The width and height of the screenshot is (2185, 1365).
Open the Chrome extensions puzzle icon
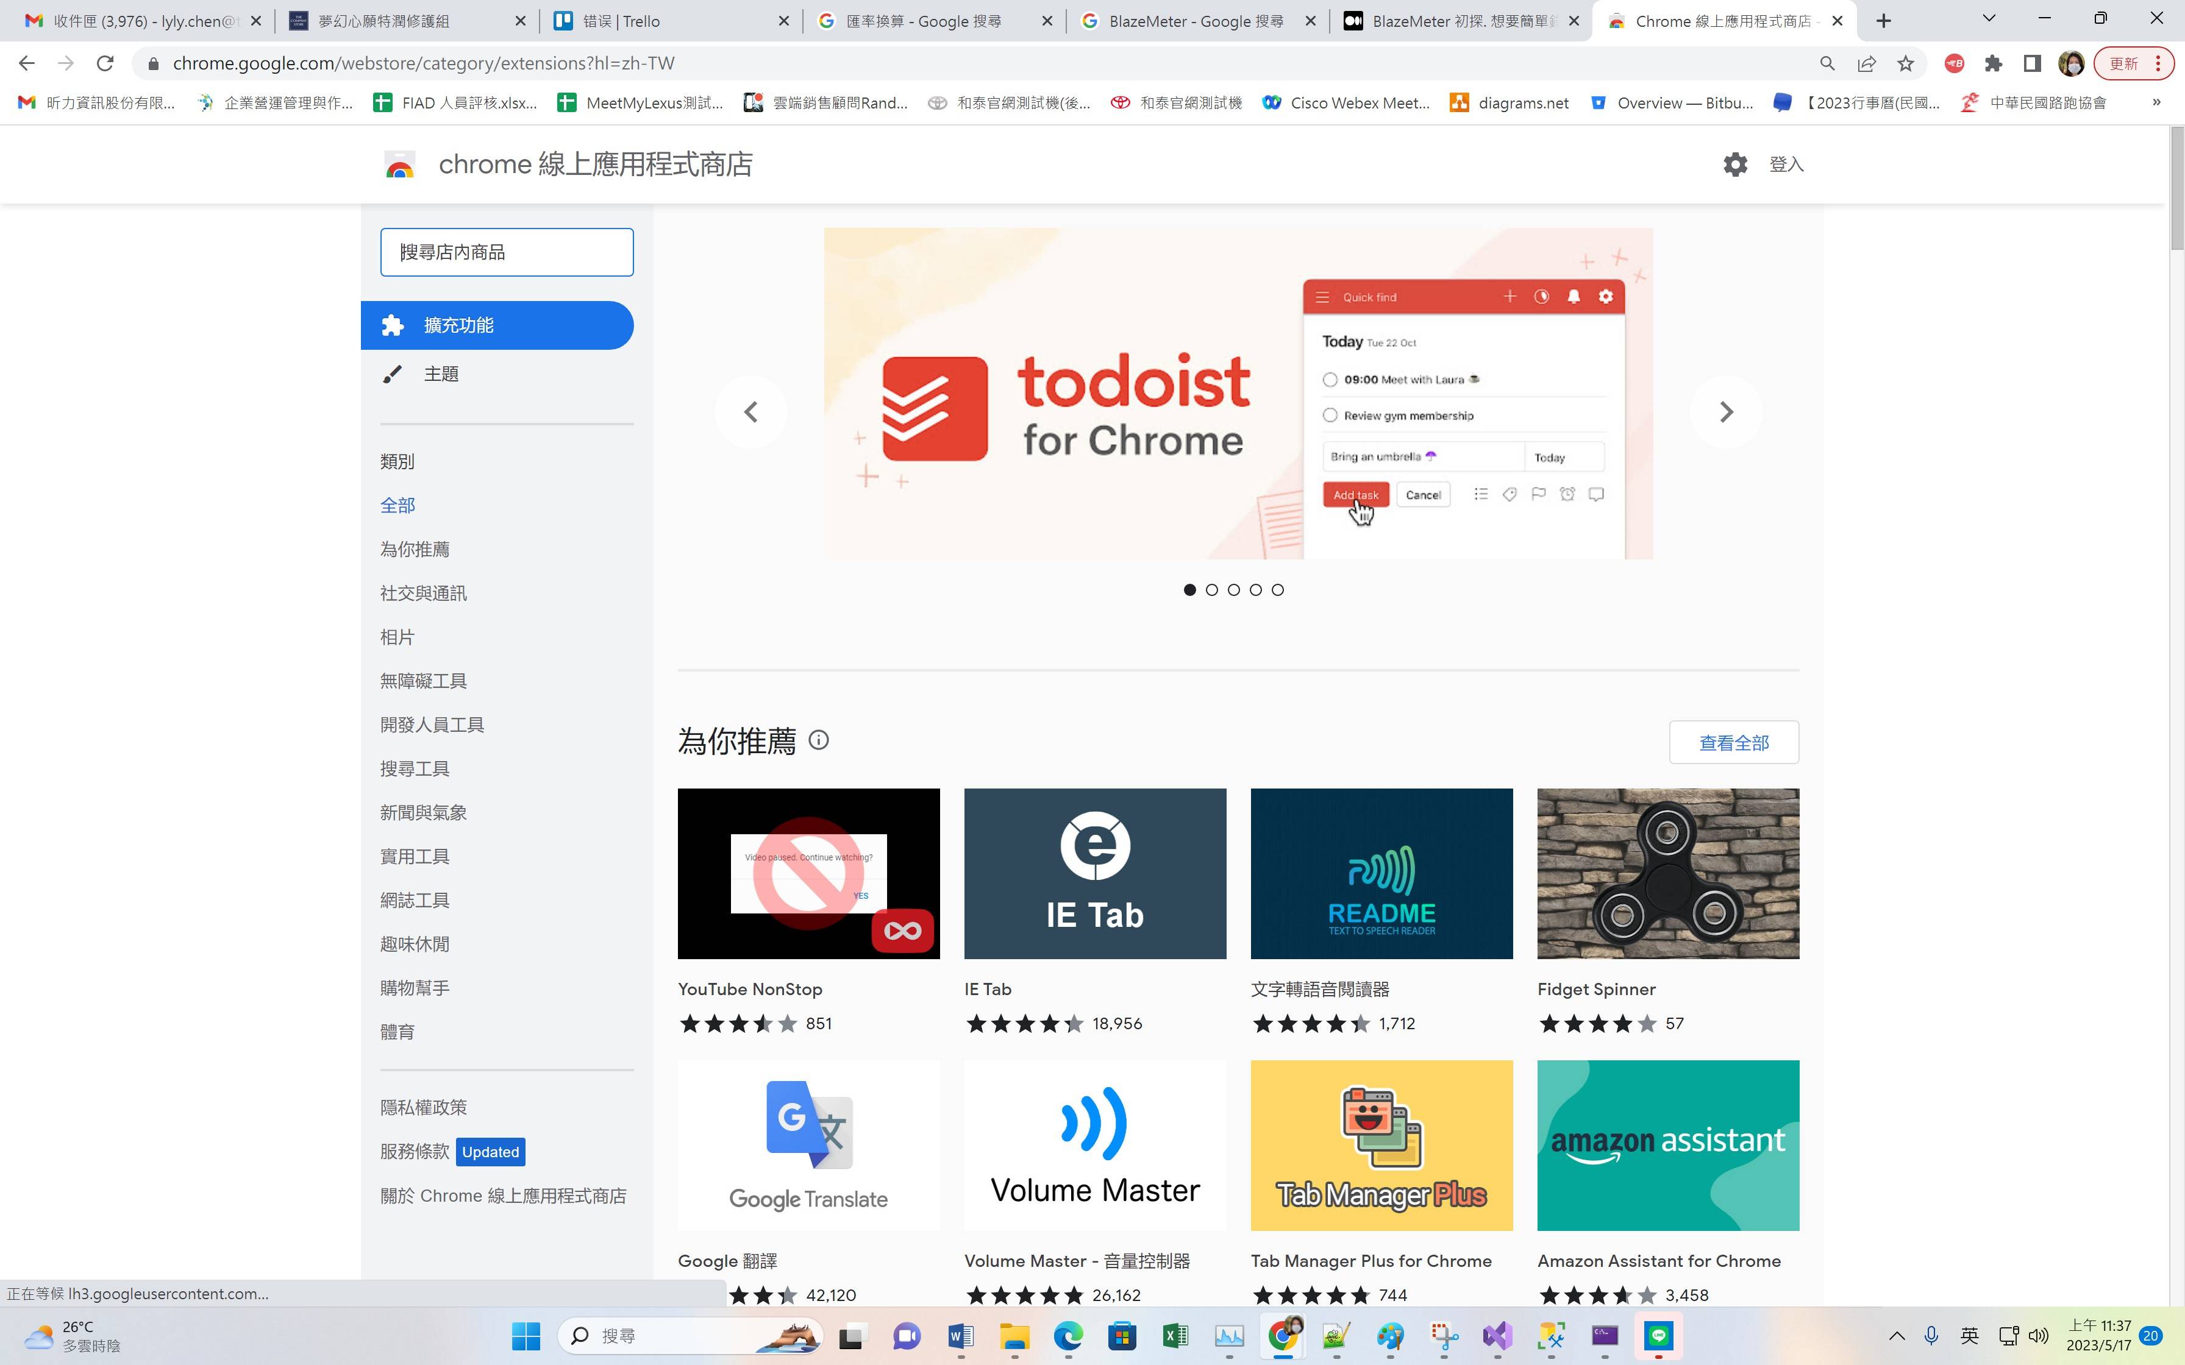pyautogui.click(x=1994, y=63)
